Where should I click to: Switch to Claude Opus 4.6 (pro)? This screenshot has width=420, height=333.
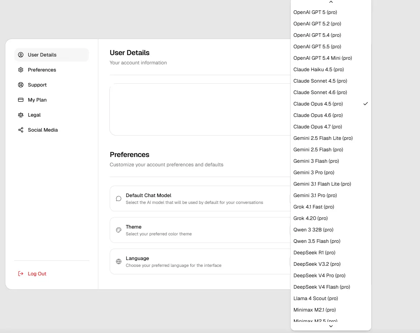coord(331,115)
